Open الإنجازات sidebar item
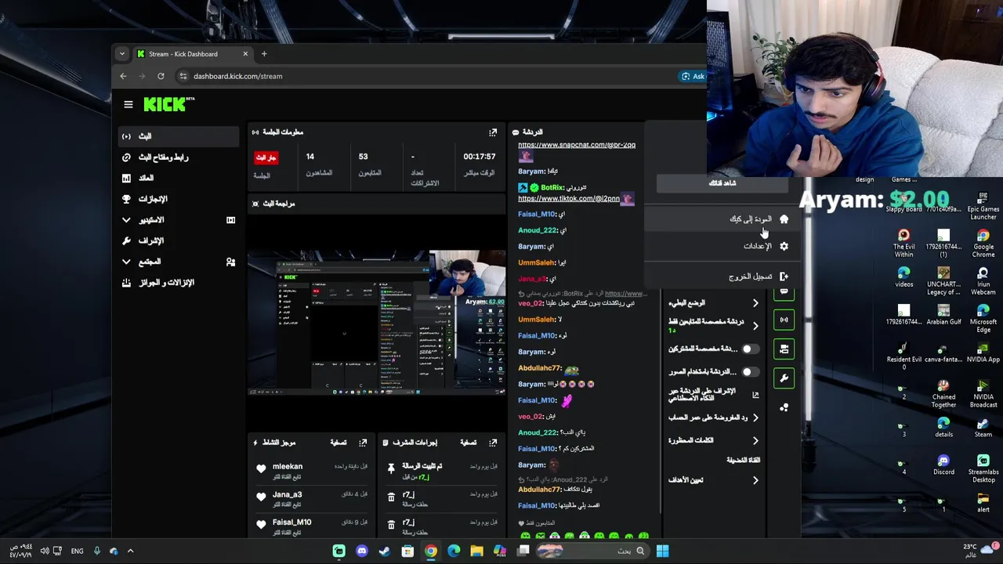This screenshot has height=564, width=1003. (x=179, y=199)
